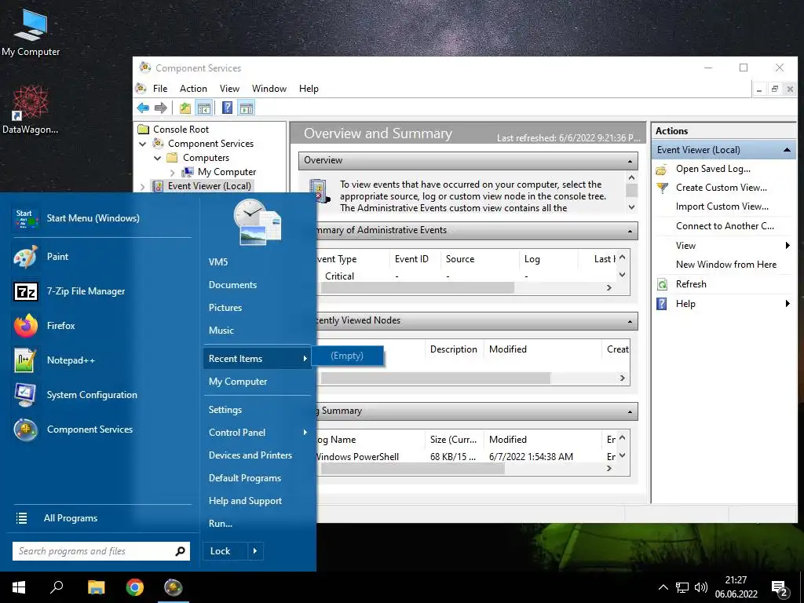Open the File menu
804x603 pixels.
pos(160,88)
